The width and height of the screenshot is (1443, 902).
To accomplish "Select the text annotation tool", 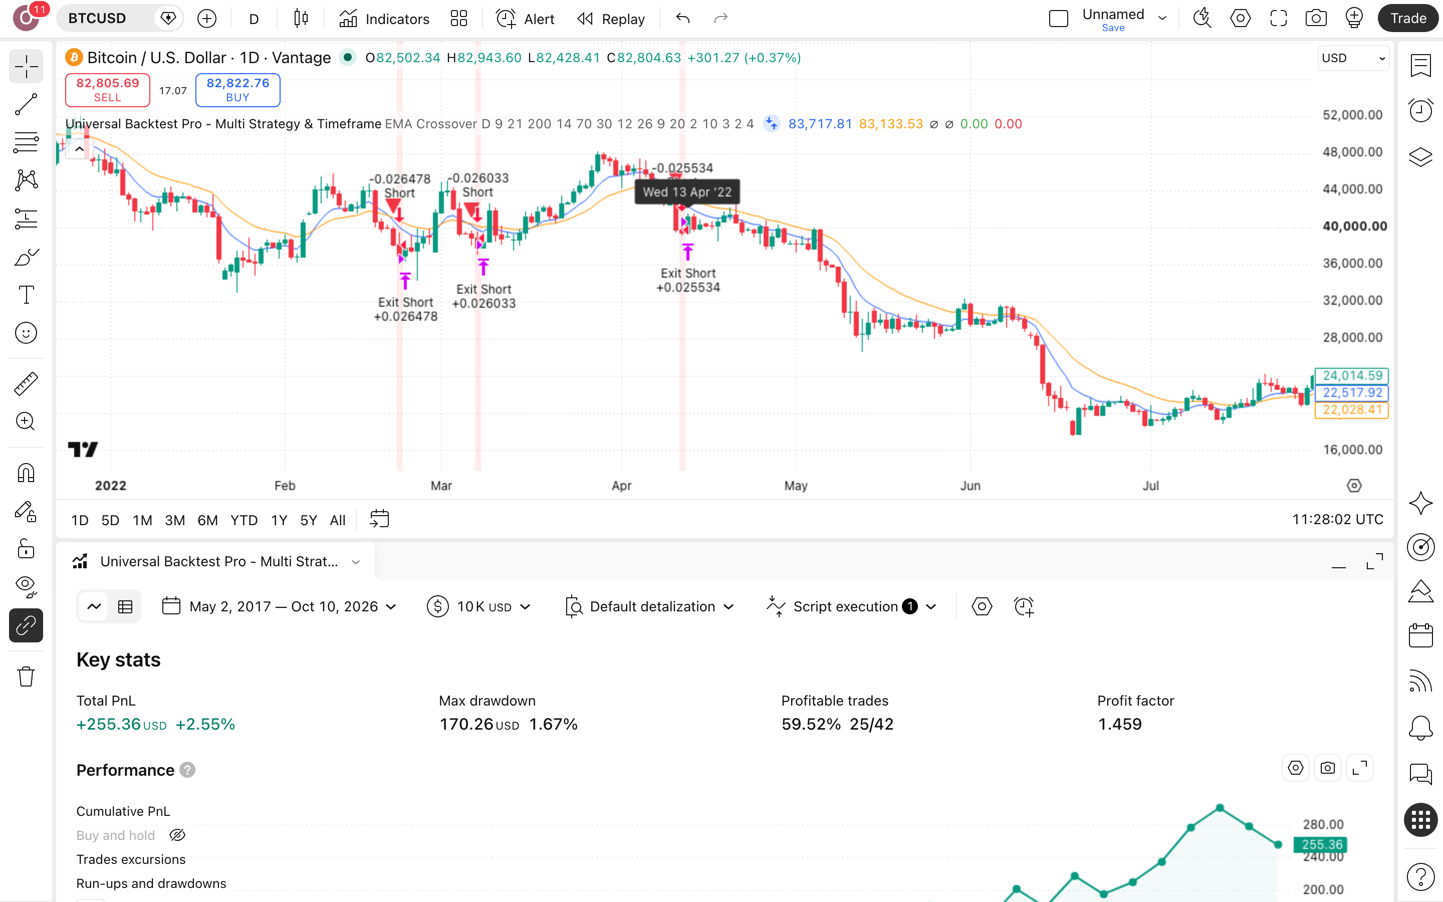I will pos(26,295).
